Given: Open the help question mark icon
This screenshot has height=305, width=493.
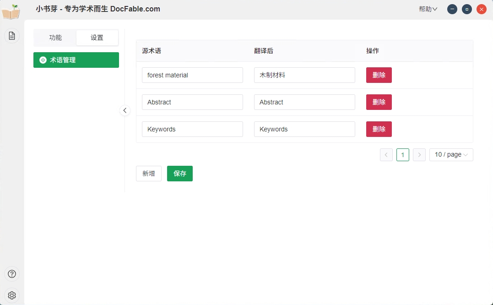Looking at the screenshot, I should pyautogui.click(x=12, y=274).
